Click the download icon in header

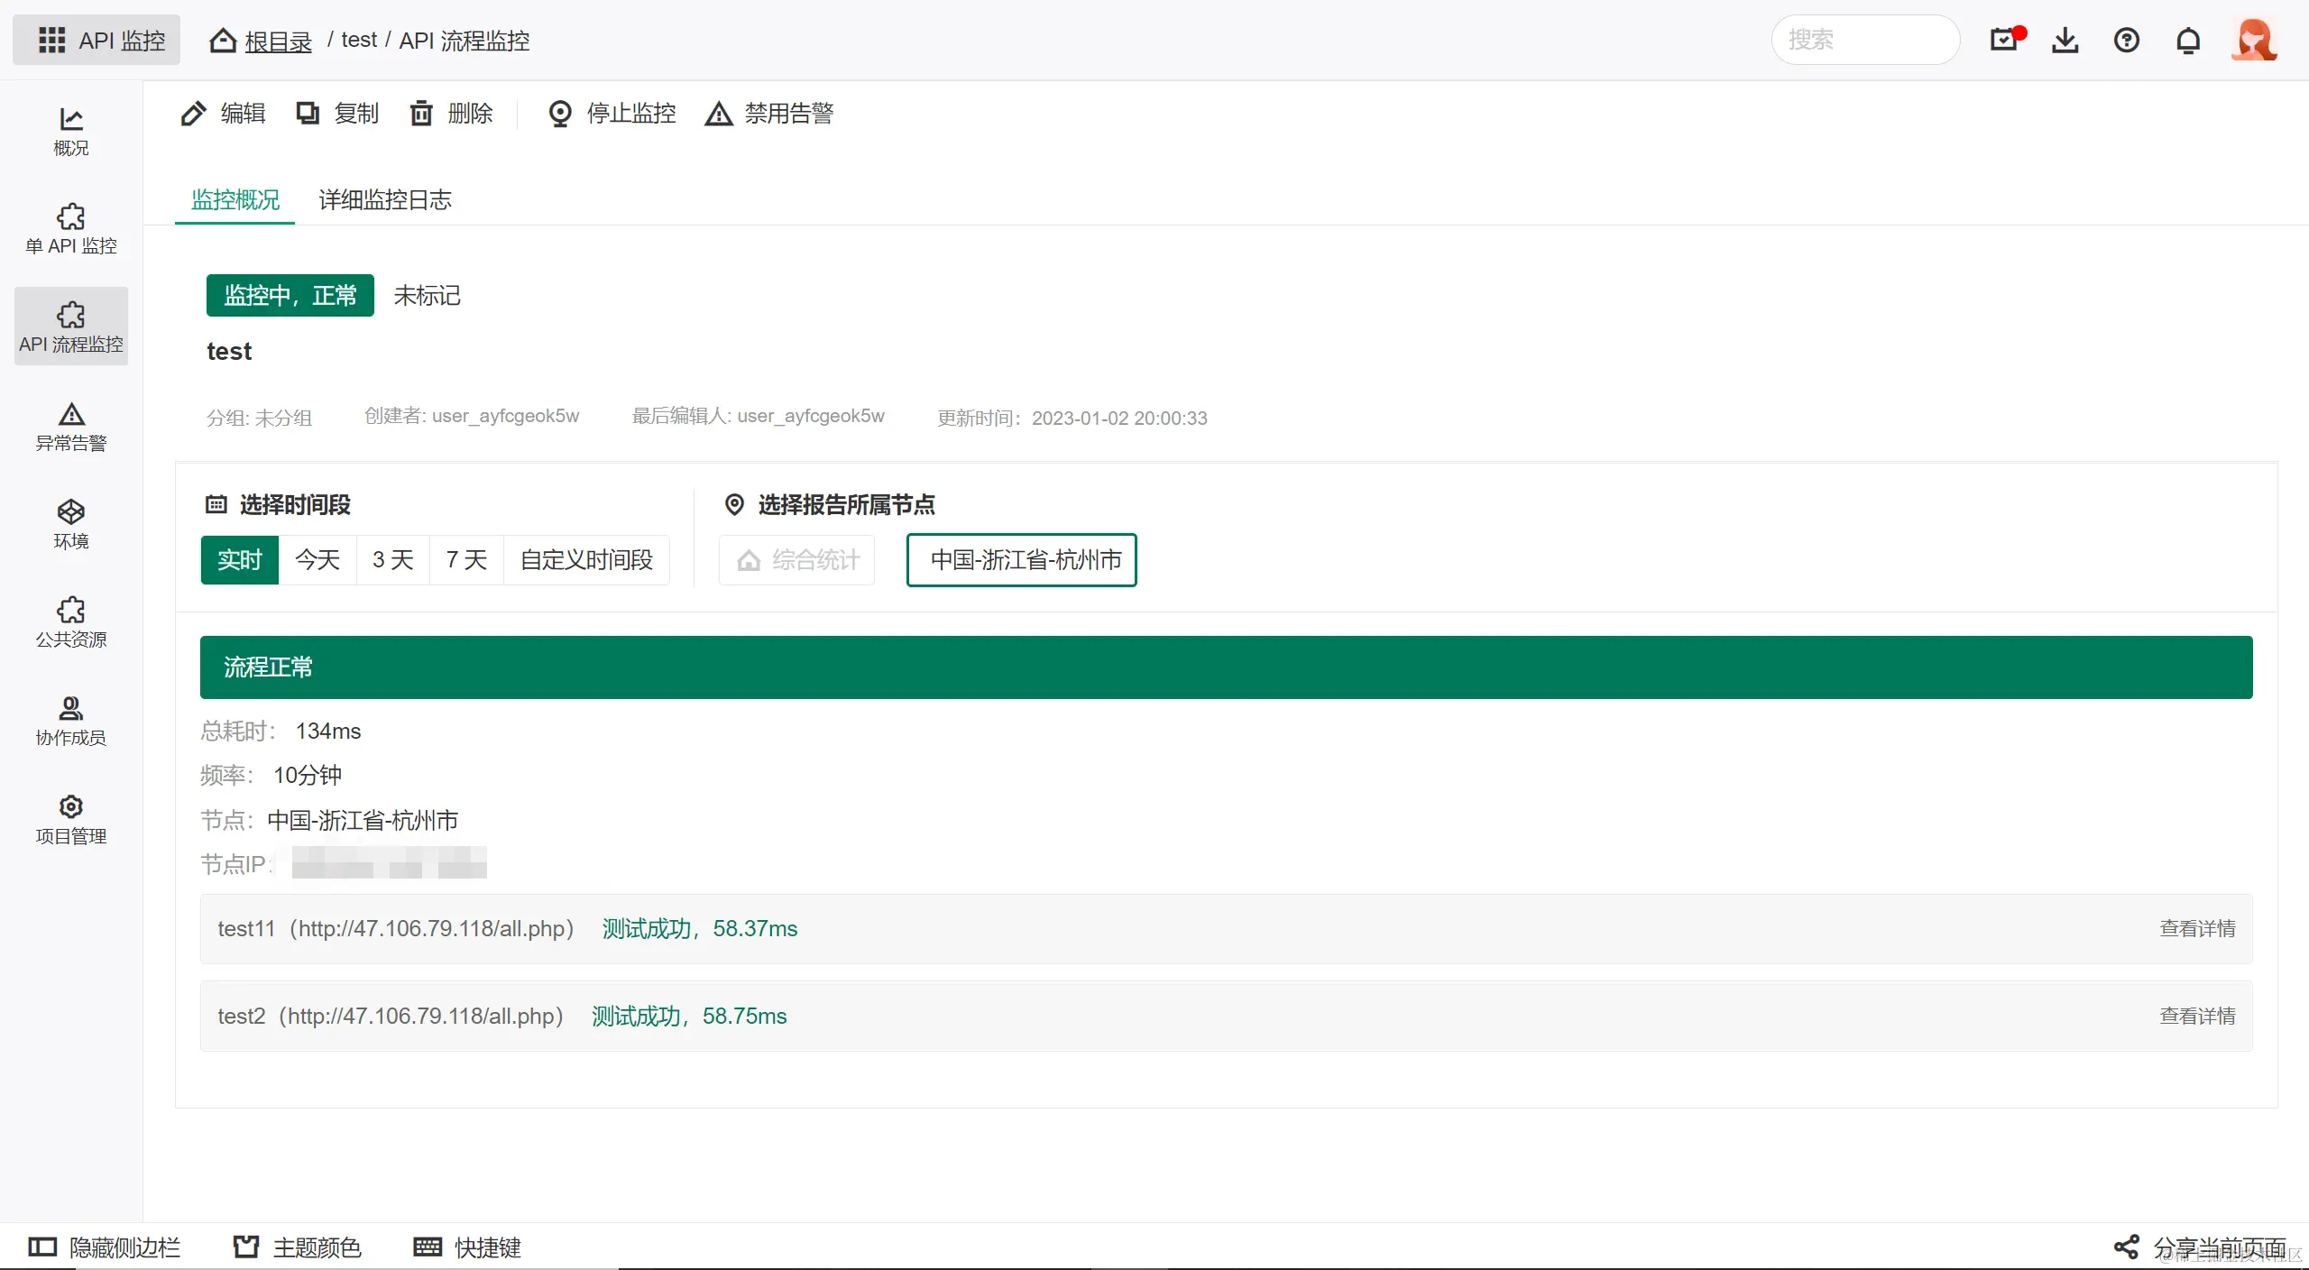pyautogui.click(x=2065, y=40)
